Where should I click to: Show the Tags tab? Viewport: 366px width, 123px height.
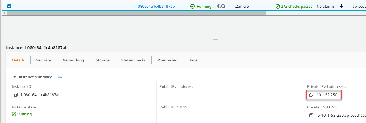pyautogui.click(x=193, y=60)
